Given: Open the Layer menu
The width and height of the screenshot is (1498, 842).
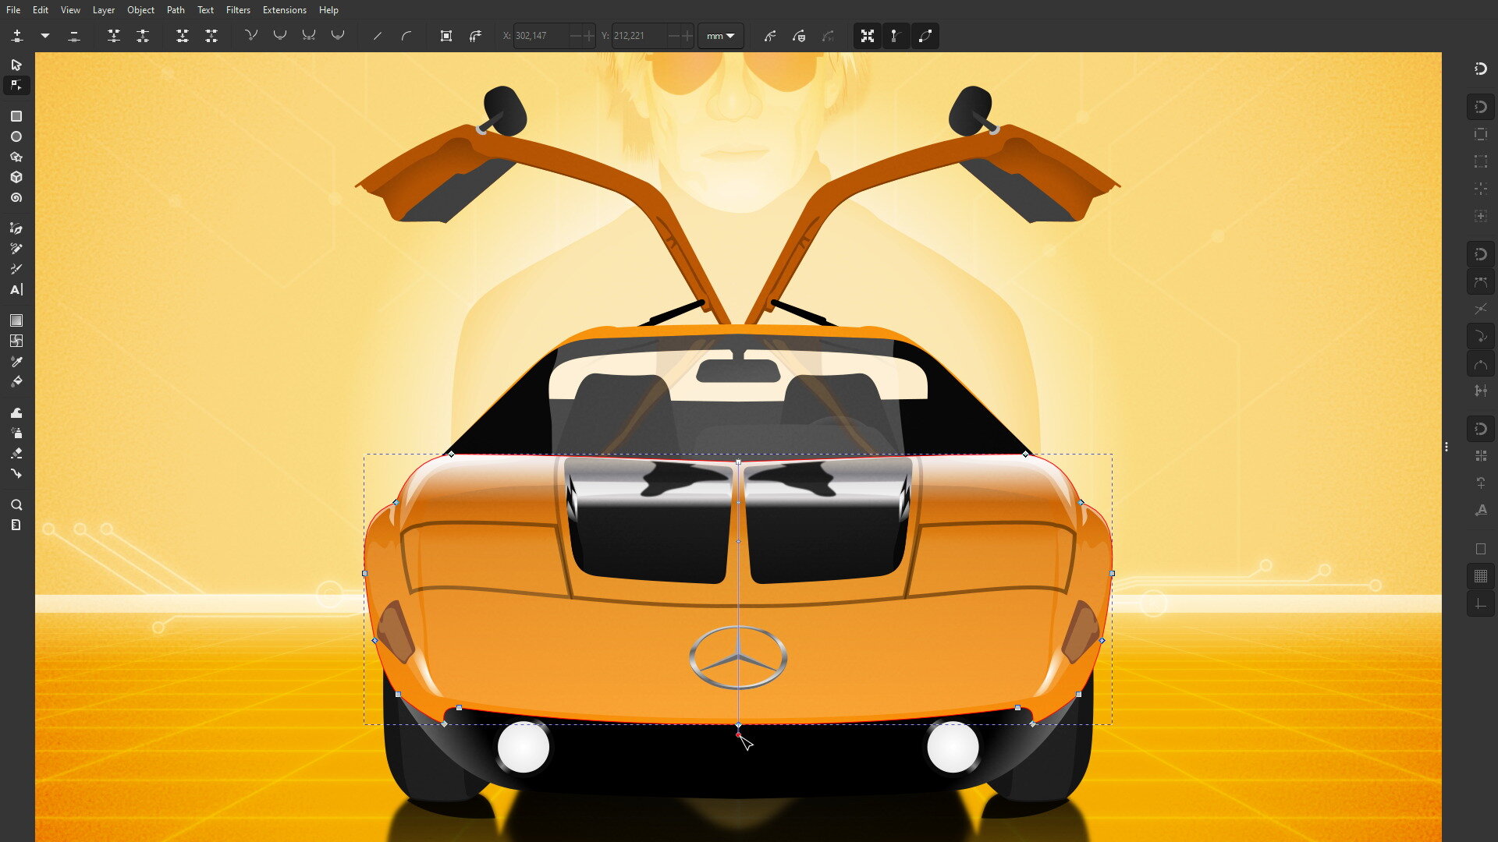Looking at the screenshot, I should click(x=104, y=10).
